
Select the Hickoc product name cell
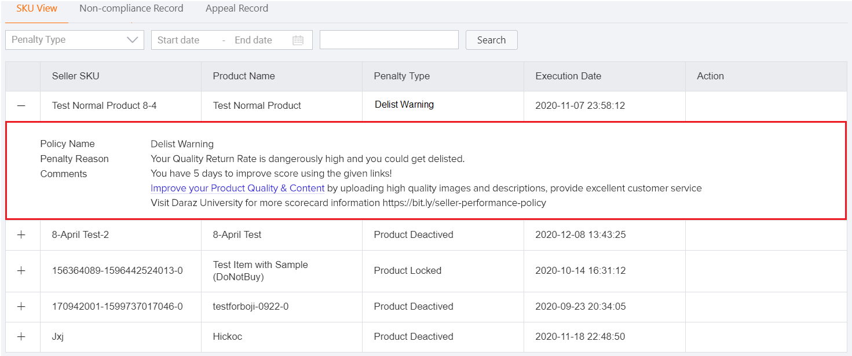tap(228, 337)
